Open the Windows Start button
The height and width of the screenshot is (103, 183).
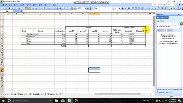pyautogui.click(x=3, y=100)
